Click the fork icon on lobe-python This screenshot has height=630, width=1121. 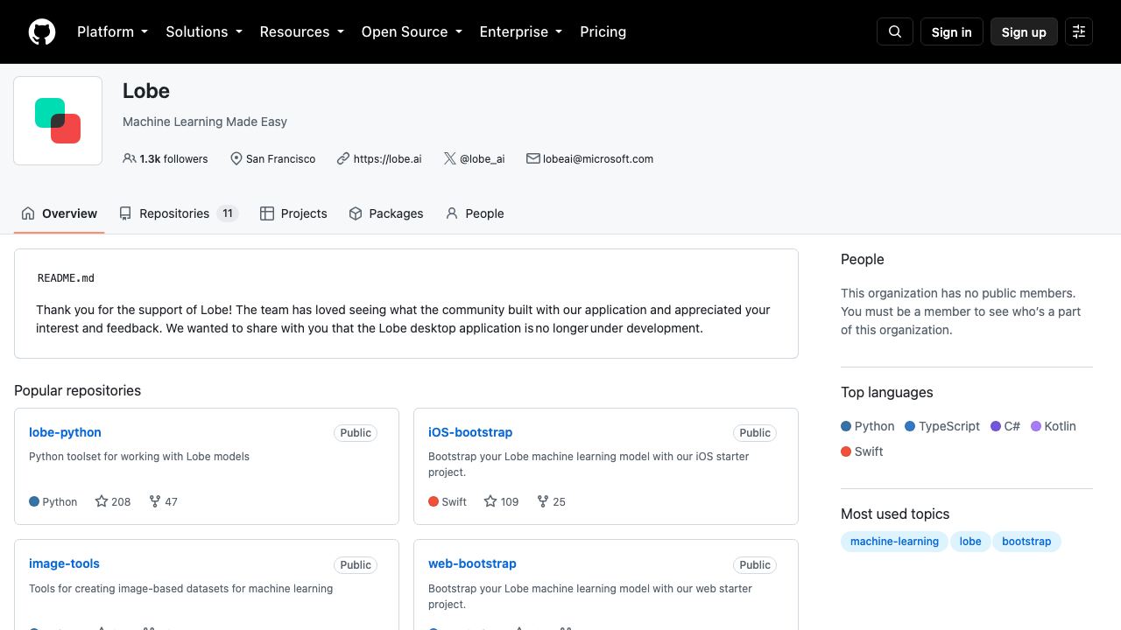[x=155, y=501]
